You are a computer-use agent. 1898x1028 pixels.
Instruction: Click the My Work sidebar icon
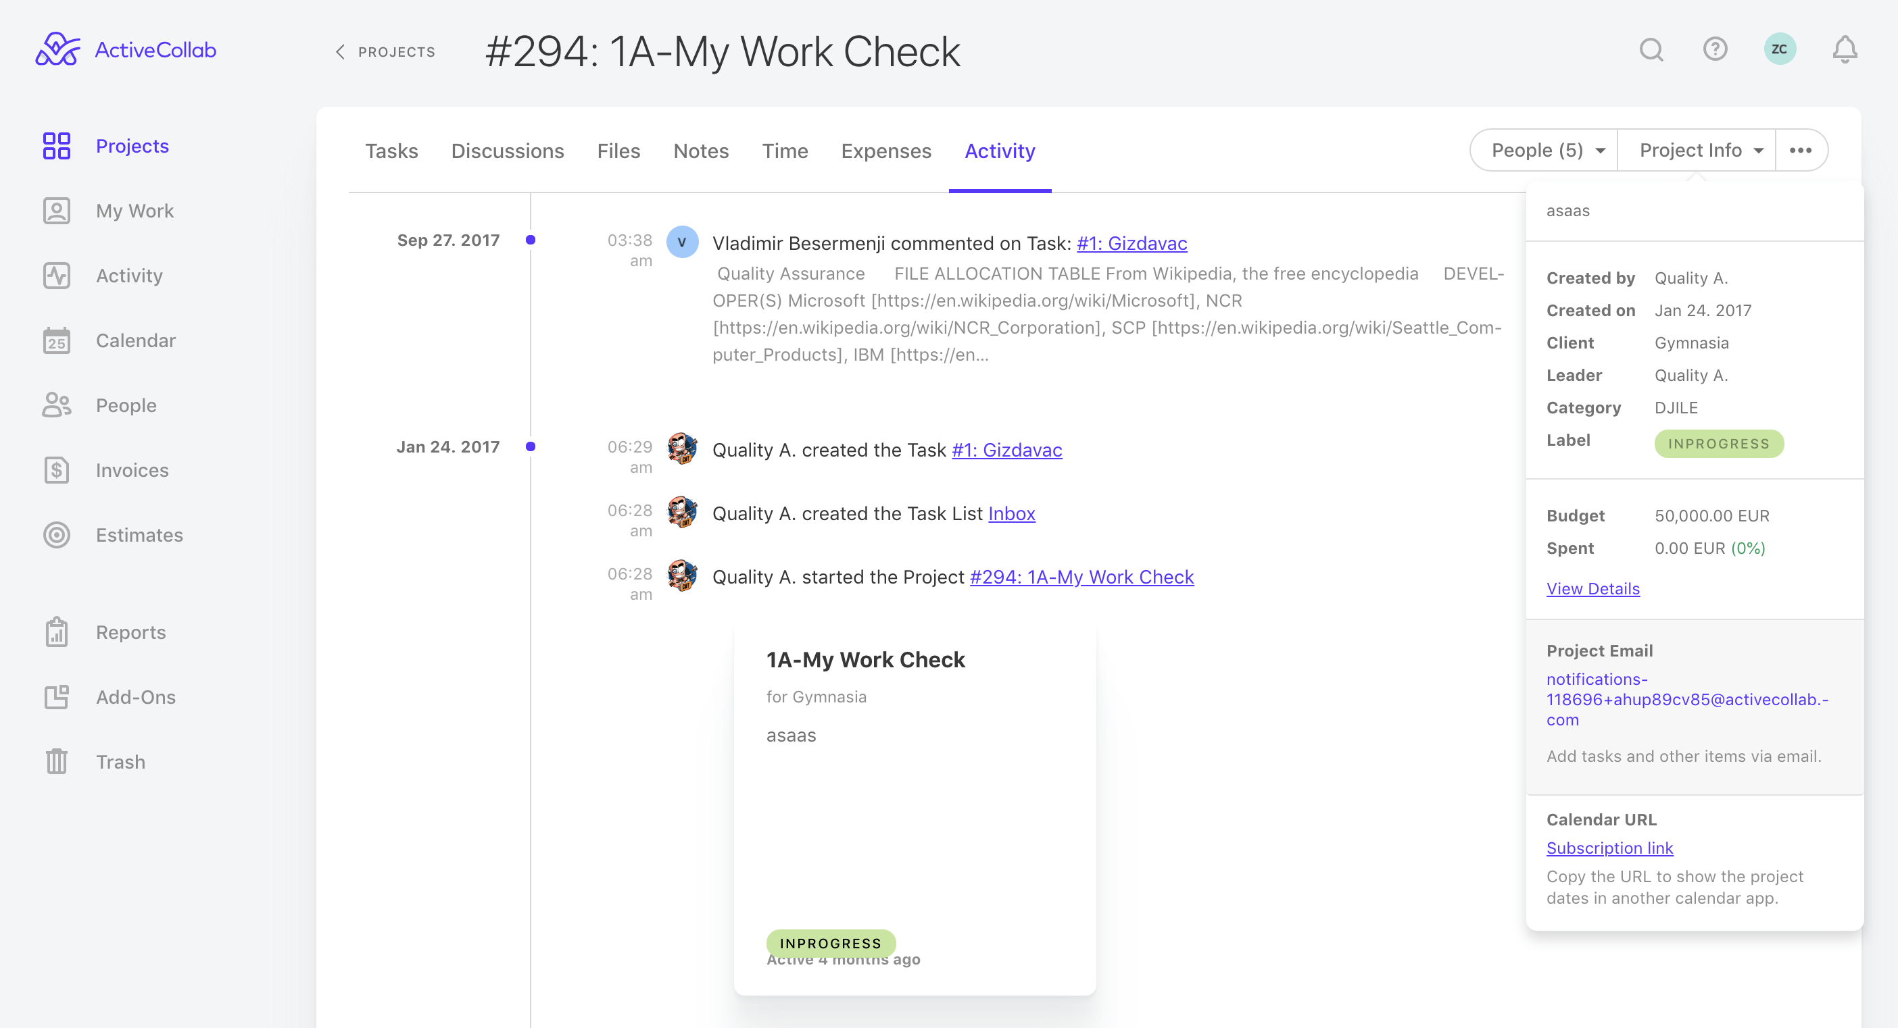(x=55, y=209)
